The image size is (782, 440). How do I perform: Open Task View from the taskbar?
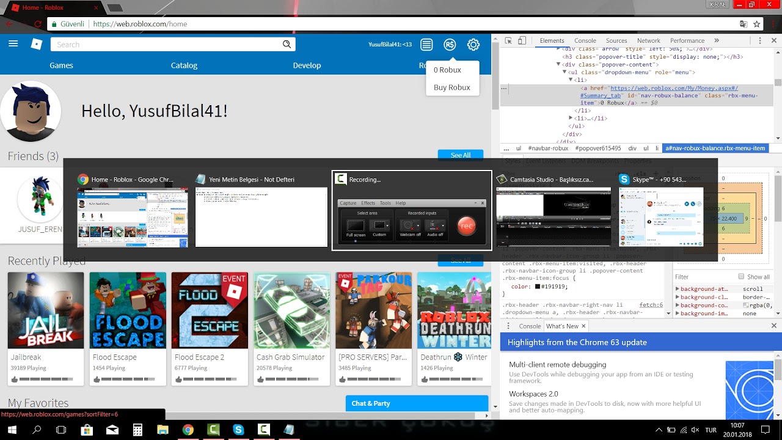[x=61, y=430]
